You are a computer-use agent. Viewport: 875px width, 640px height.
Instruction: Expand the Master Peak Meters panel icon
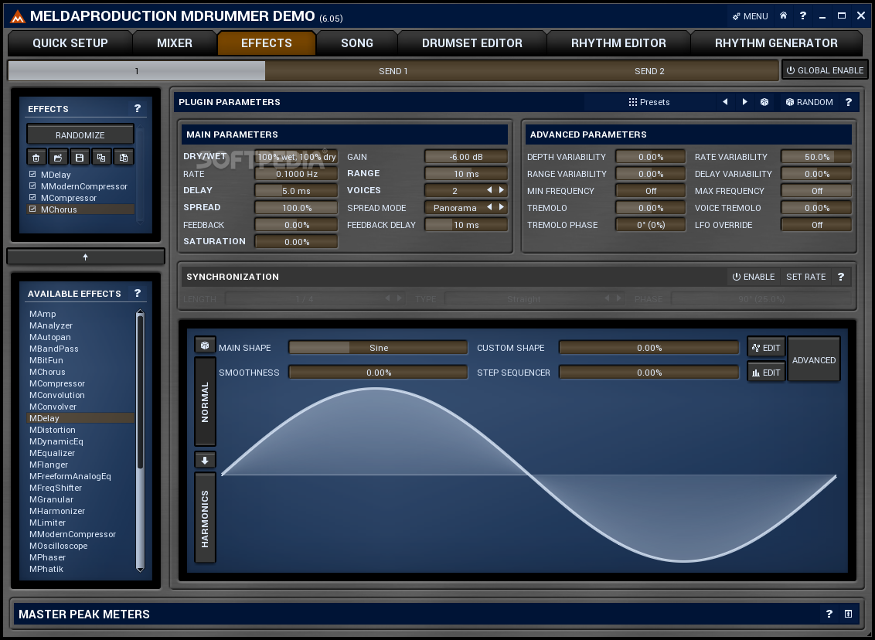848,614
